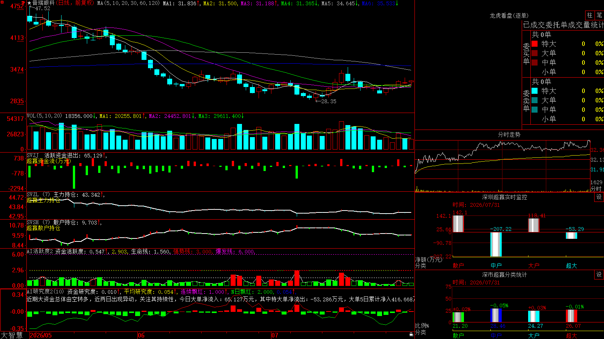Open 设 settings for 深市超赢分类统计
Viewport: 604px width, 339px height.
click(x=599, y=275)
